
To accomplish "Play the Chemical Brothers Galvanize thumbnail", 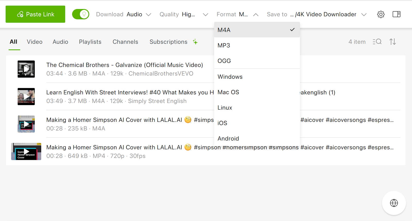I will point(26,69).
